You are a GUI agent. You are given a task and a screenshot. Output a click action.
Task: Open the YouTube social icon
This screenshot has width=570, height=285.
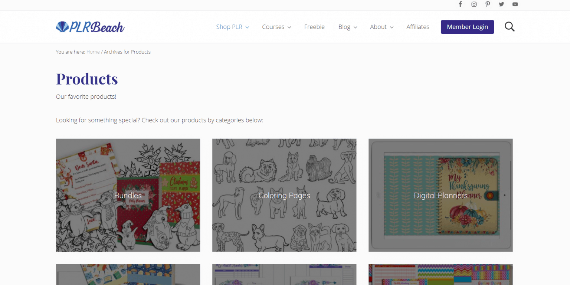[x=515, y=4]
